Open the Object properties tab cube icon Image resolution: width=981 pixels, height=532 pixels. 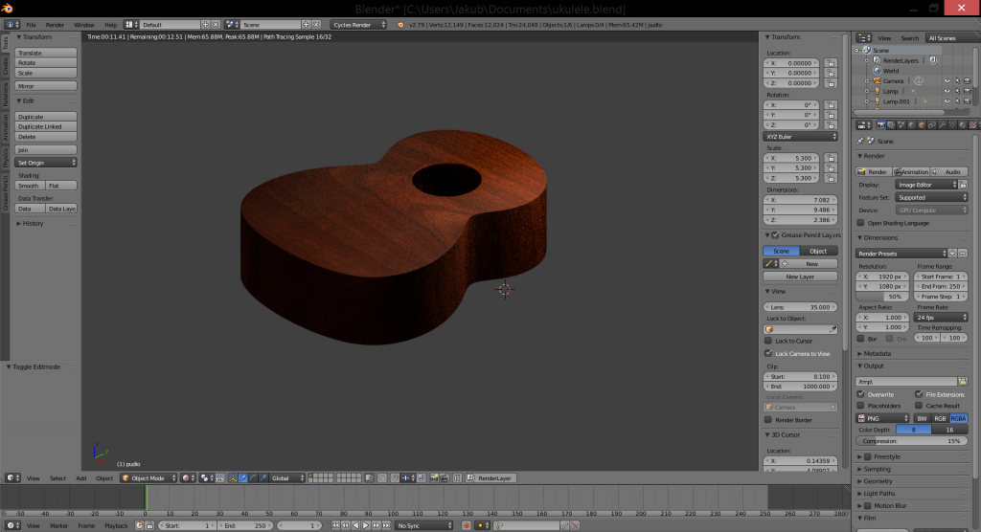coord(922,125)
